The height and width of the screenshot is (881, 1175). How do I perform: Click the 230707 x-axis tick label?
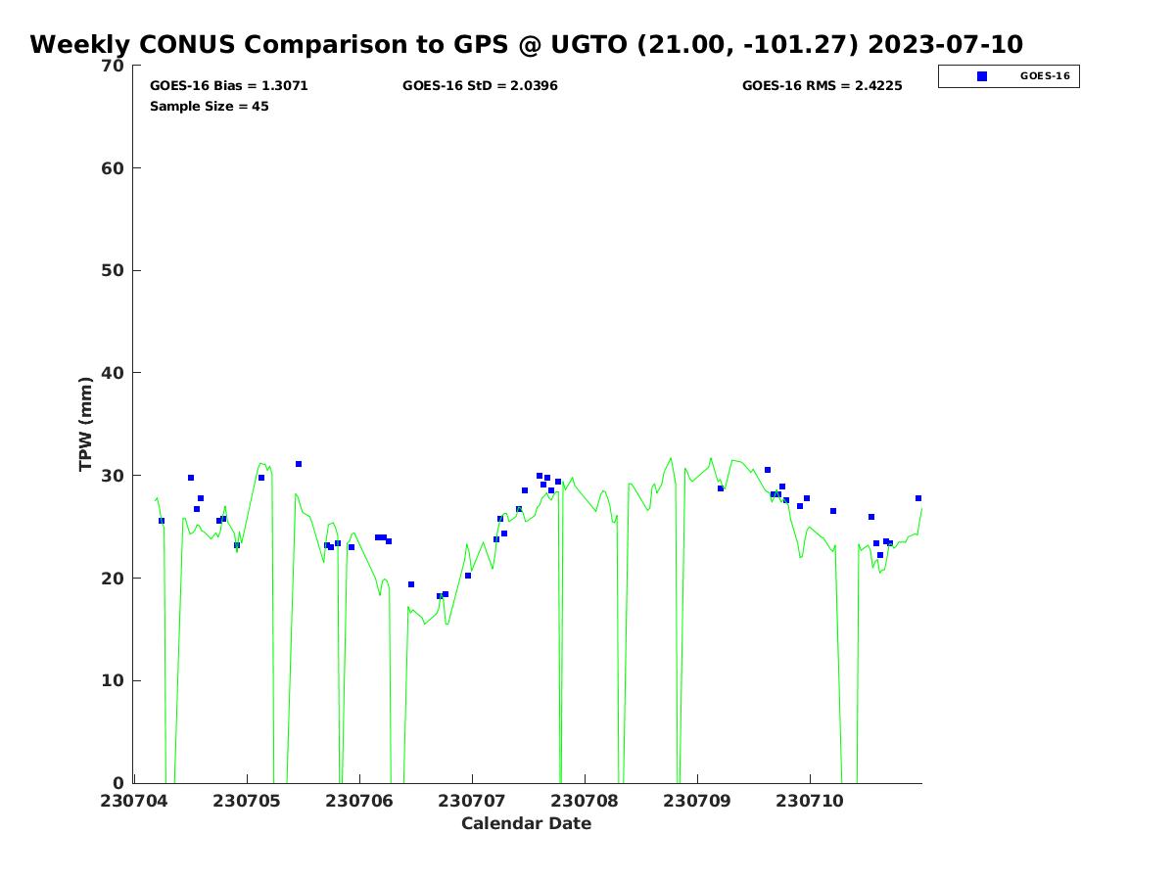(472, 801)
